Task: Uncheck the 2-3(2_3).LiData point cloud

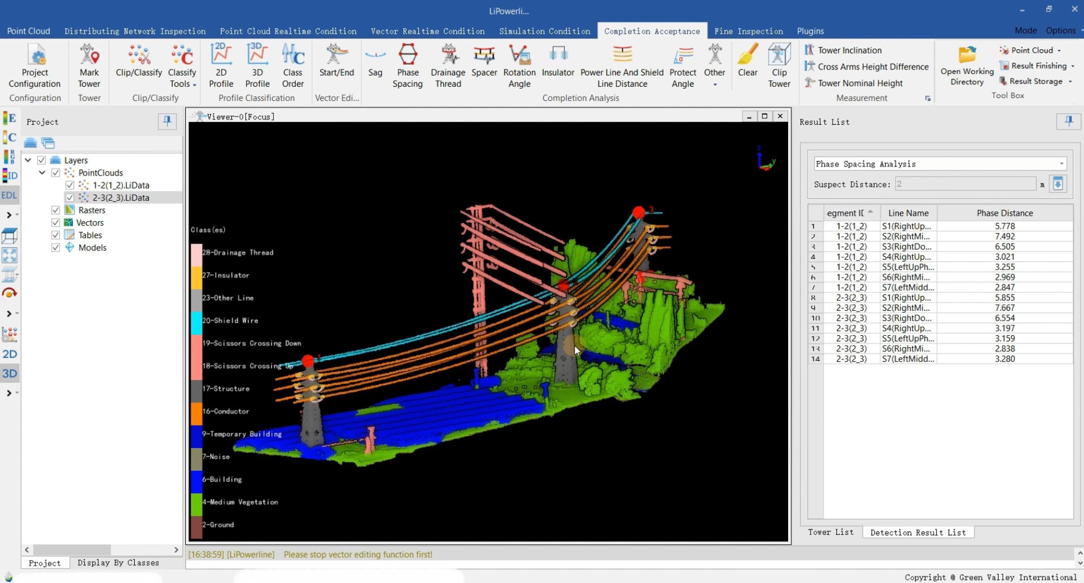Action: 69,198
